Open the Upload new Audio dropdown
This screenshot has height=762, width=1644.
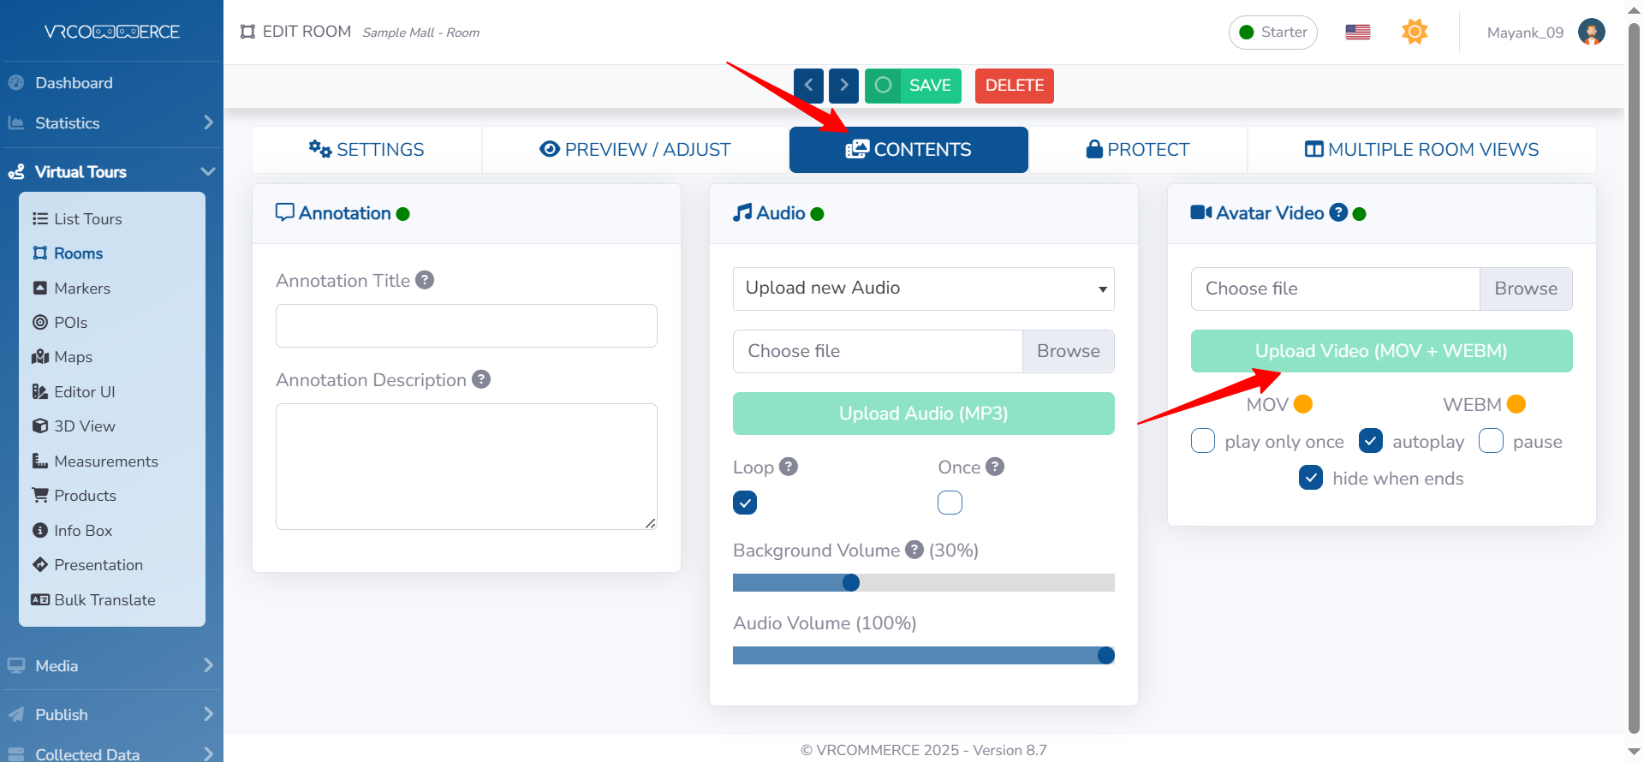click(923, 289)
